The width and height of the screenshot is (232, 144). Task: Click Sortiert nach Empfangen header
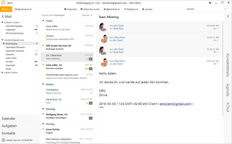53,15
